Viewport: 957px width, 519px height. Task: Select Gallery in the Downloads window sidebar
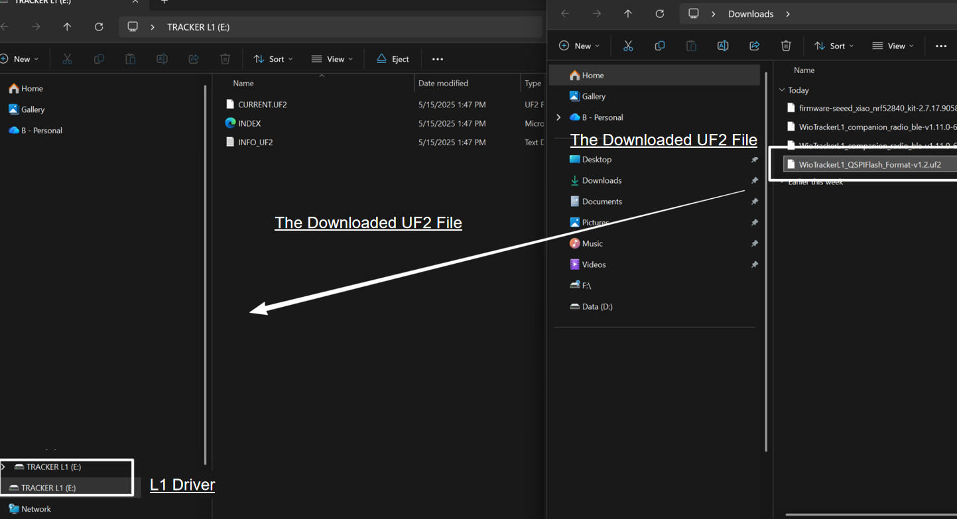[594, 96]
